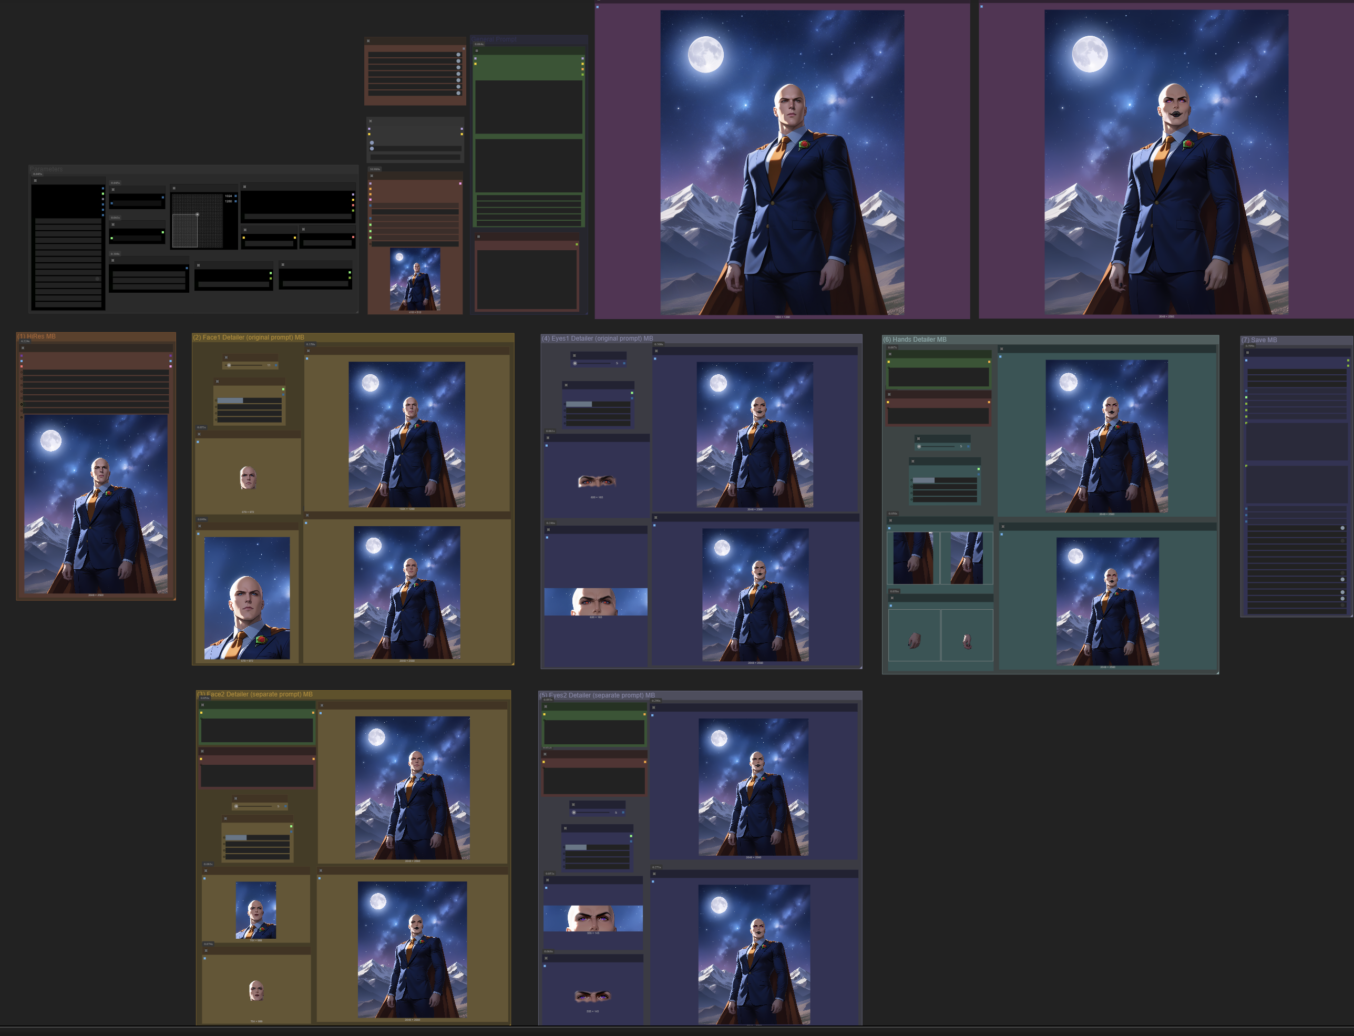Select the (6) Hands Detailer MB group title
1354x1036 pixels.
pos(915,339)
